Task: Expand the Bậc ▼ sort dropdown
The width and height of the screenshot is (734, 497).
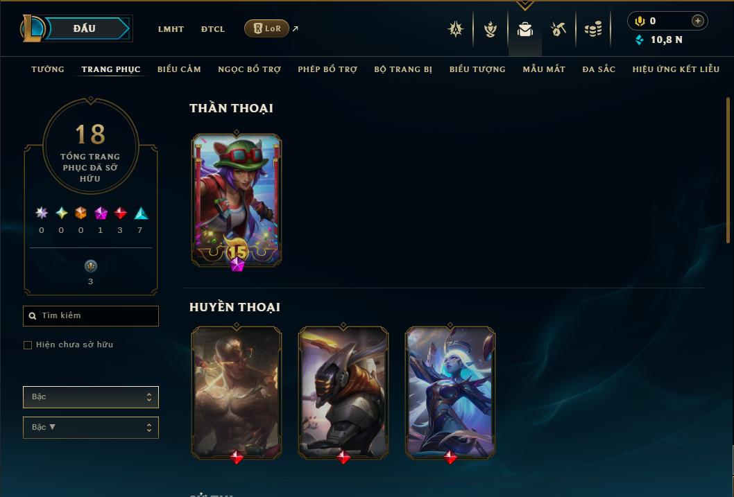Action: 91,427
